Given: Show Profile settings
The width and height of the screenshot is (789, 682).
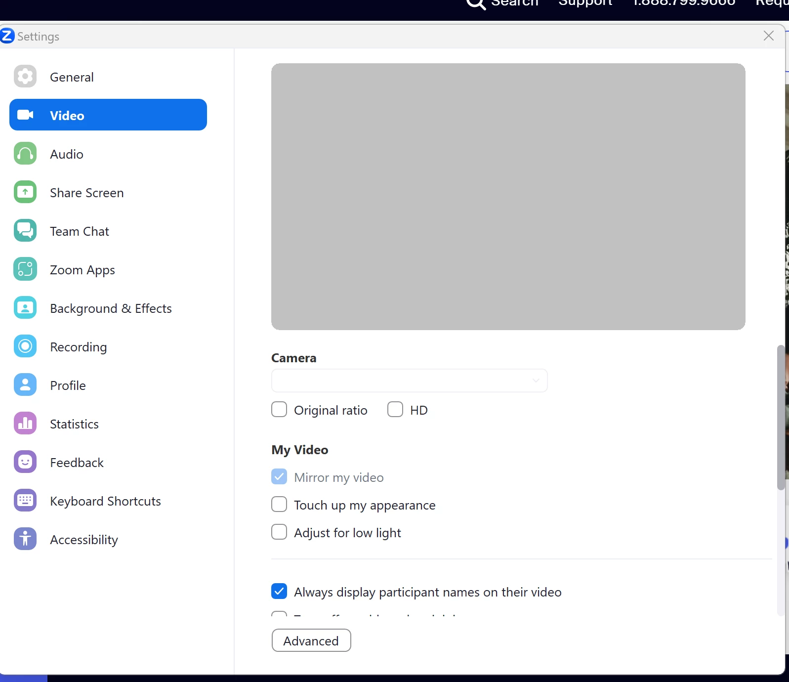Looking at the screenshot, I should (108, 385).
